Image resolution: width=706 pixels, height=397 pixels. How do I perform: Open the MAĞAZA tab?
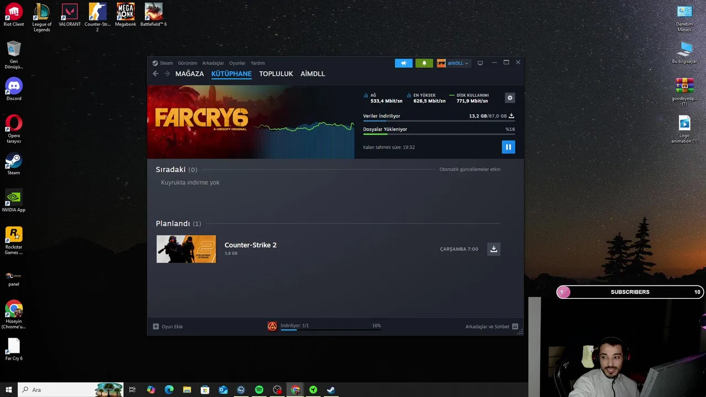(189, 73)
